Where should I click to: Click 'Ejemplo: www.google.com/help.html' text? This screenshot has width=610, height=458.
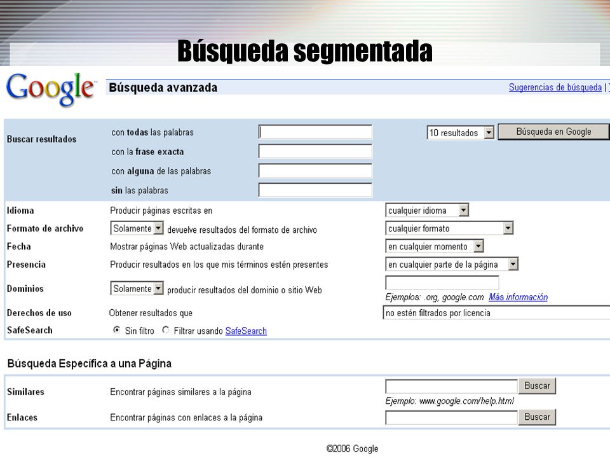(449, 401)
